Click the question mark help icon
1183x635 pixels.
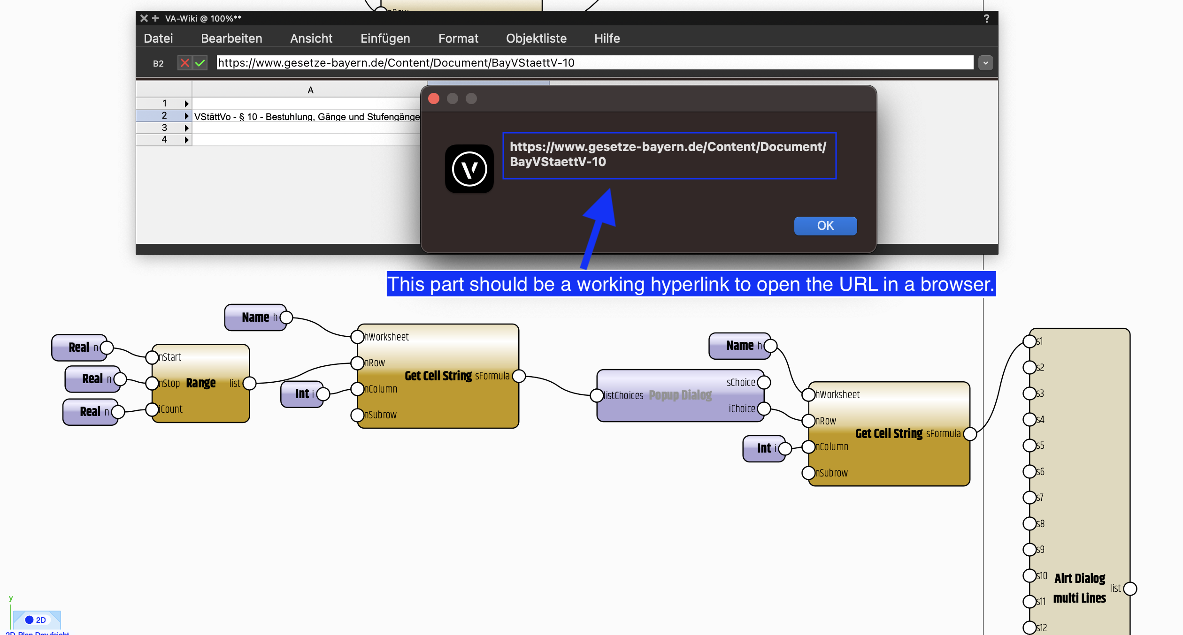click(986, 18)
